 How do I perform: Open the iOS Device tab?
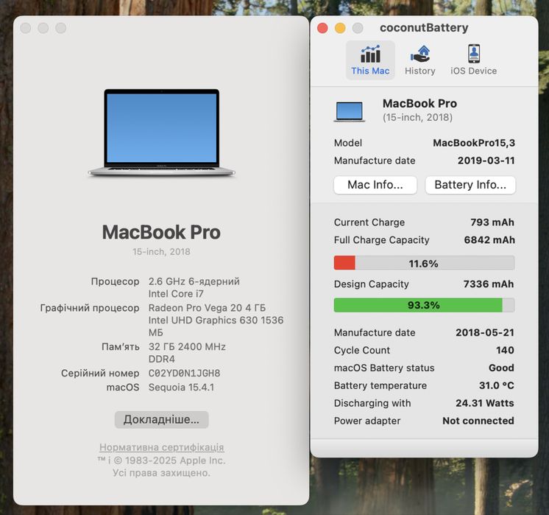click(x=473, y=60)
